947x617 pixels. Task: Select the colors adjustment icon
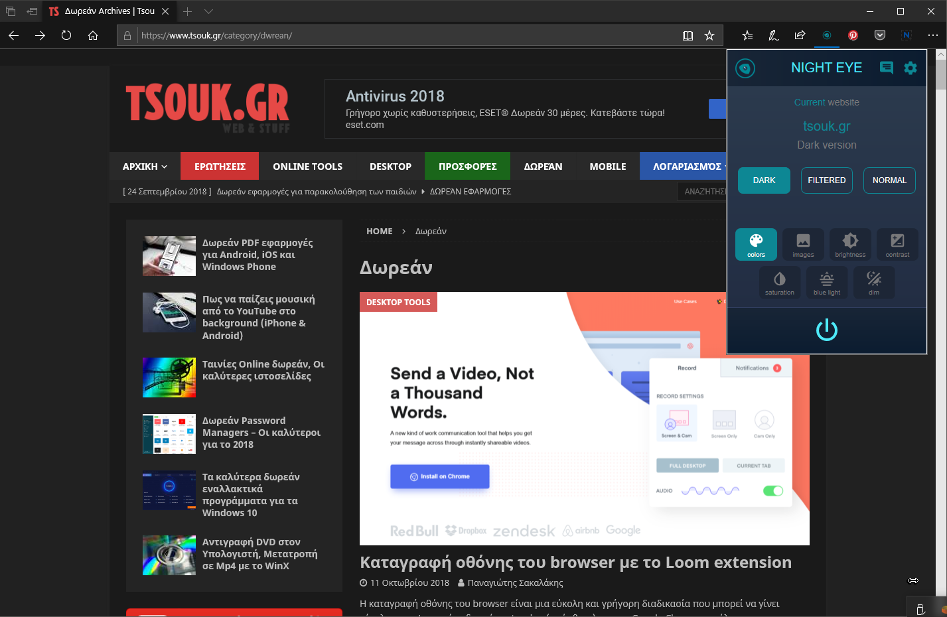pyautogui.click(x=756, y=244)
